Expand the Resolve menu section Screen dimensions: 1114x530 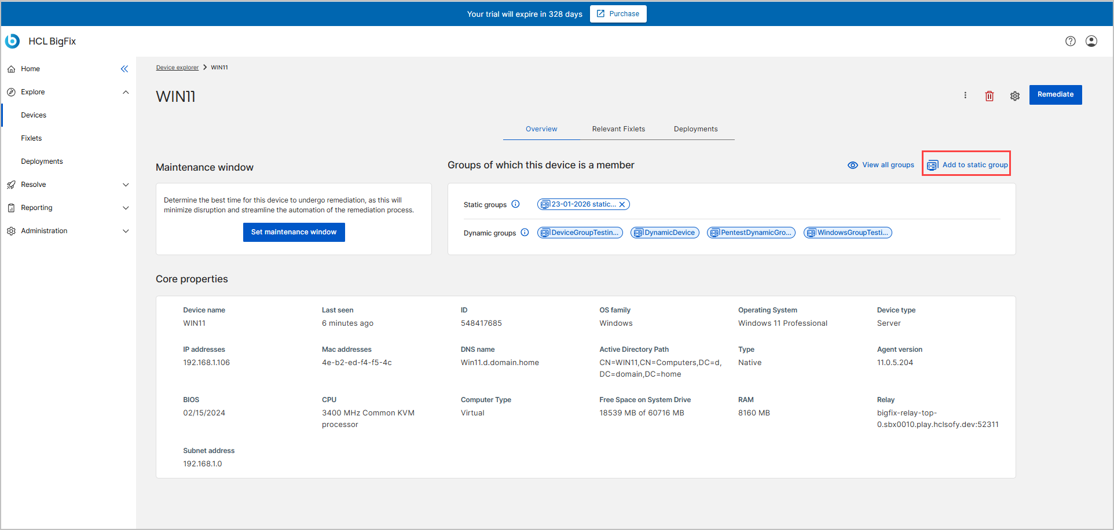tap(126, 185)
